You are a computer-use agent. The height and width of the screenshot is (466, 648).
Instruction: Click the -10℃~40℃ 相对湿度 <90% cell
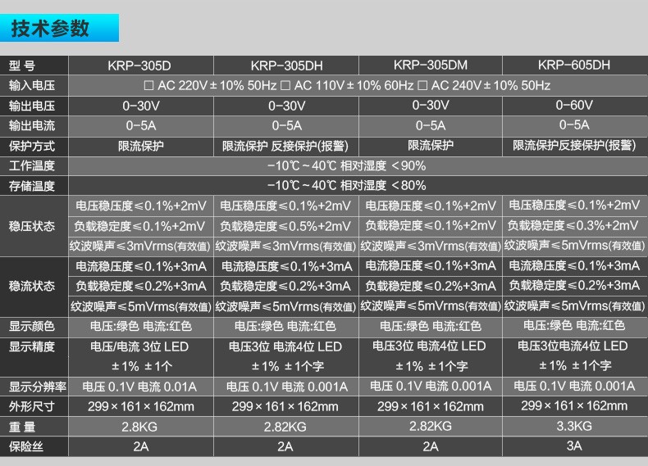point(358,166)
